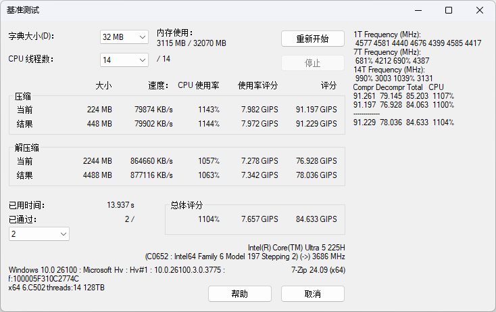496x312 pixels.
Task: Cancel the benchmark with 取消
Action: click(x=312, y=294)
